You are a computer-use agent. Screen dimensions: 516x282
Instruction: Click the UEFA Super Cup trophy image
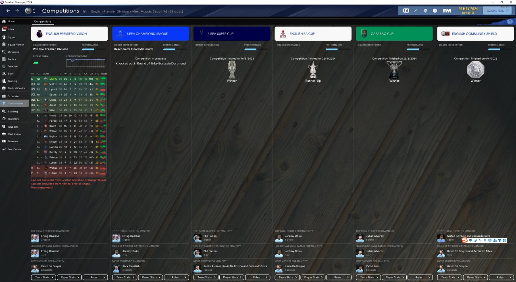232,69
